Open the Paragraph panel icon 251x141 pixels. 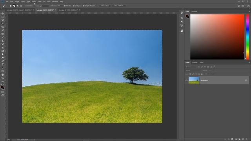[182, 22]
